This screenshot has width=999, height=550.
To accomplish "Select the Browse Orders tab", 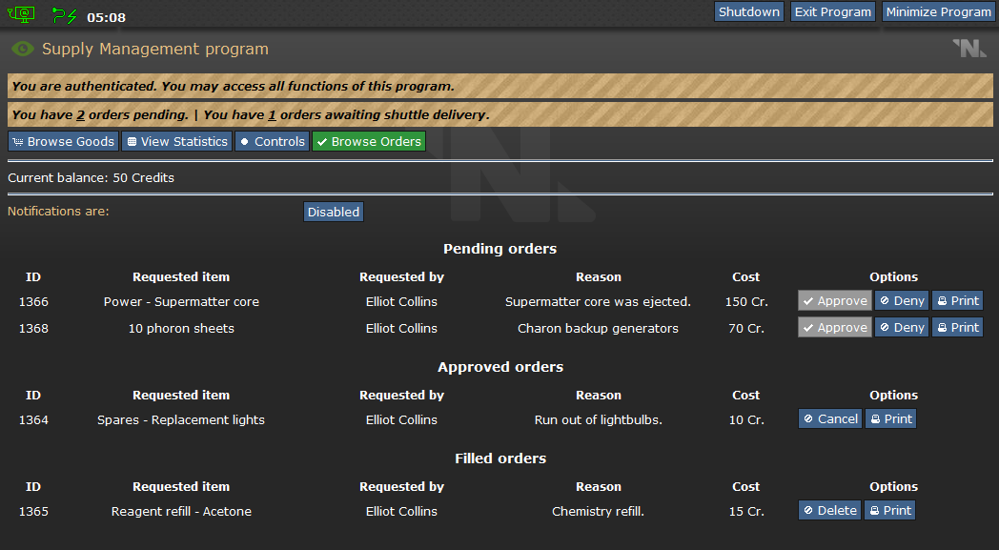I will [x=368, y=141].
